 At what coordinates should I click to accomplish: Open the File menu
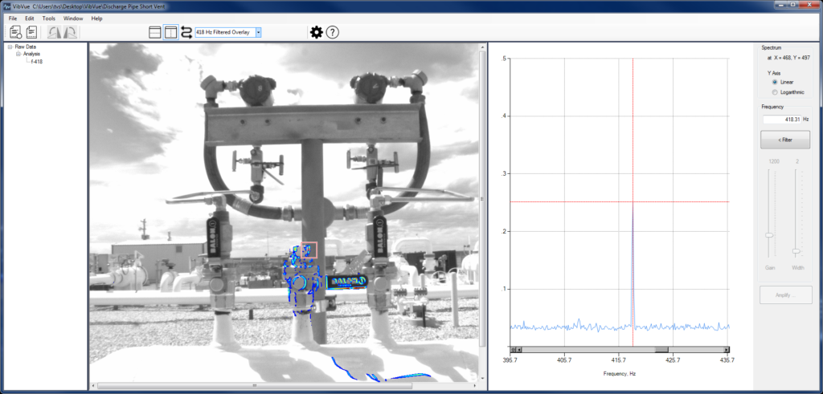(13, 18)
